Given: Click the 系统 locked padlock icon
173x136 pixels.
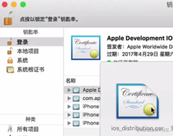Looking at the screenshot, I should pos(10,60).
